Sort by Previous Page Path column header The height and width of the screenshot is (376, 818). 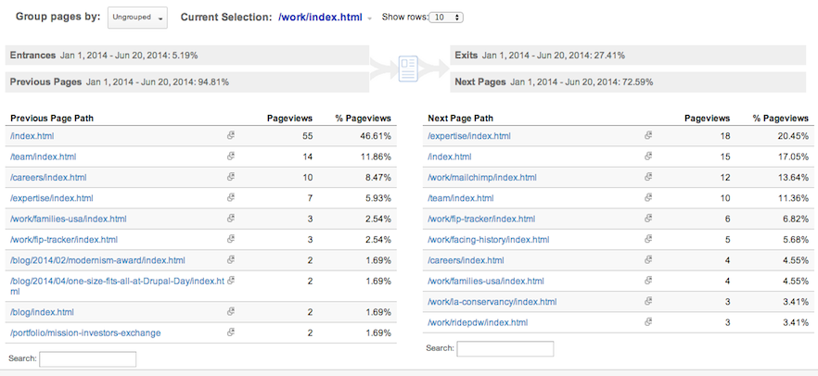coord(52,119)
